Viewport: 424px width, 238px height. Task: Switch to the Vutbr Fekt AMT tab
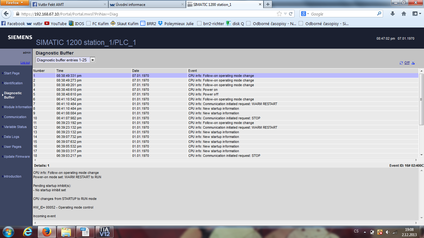69,5
